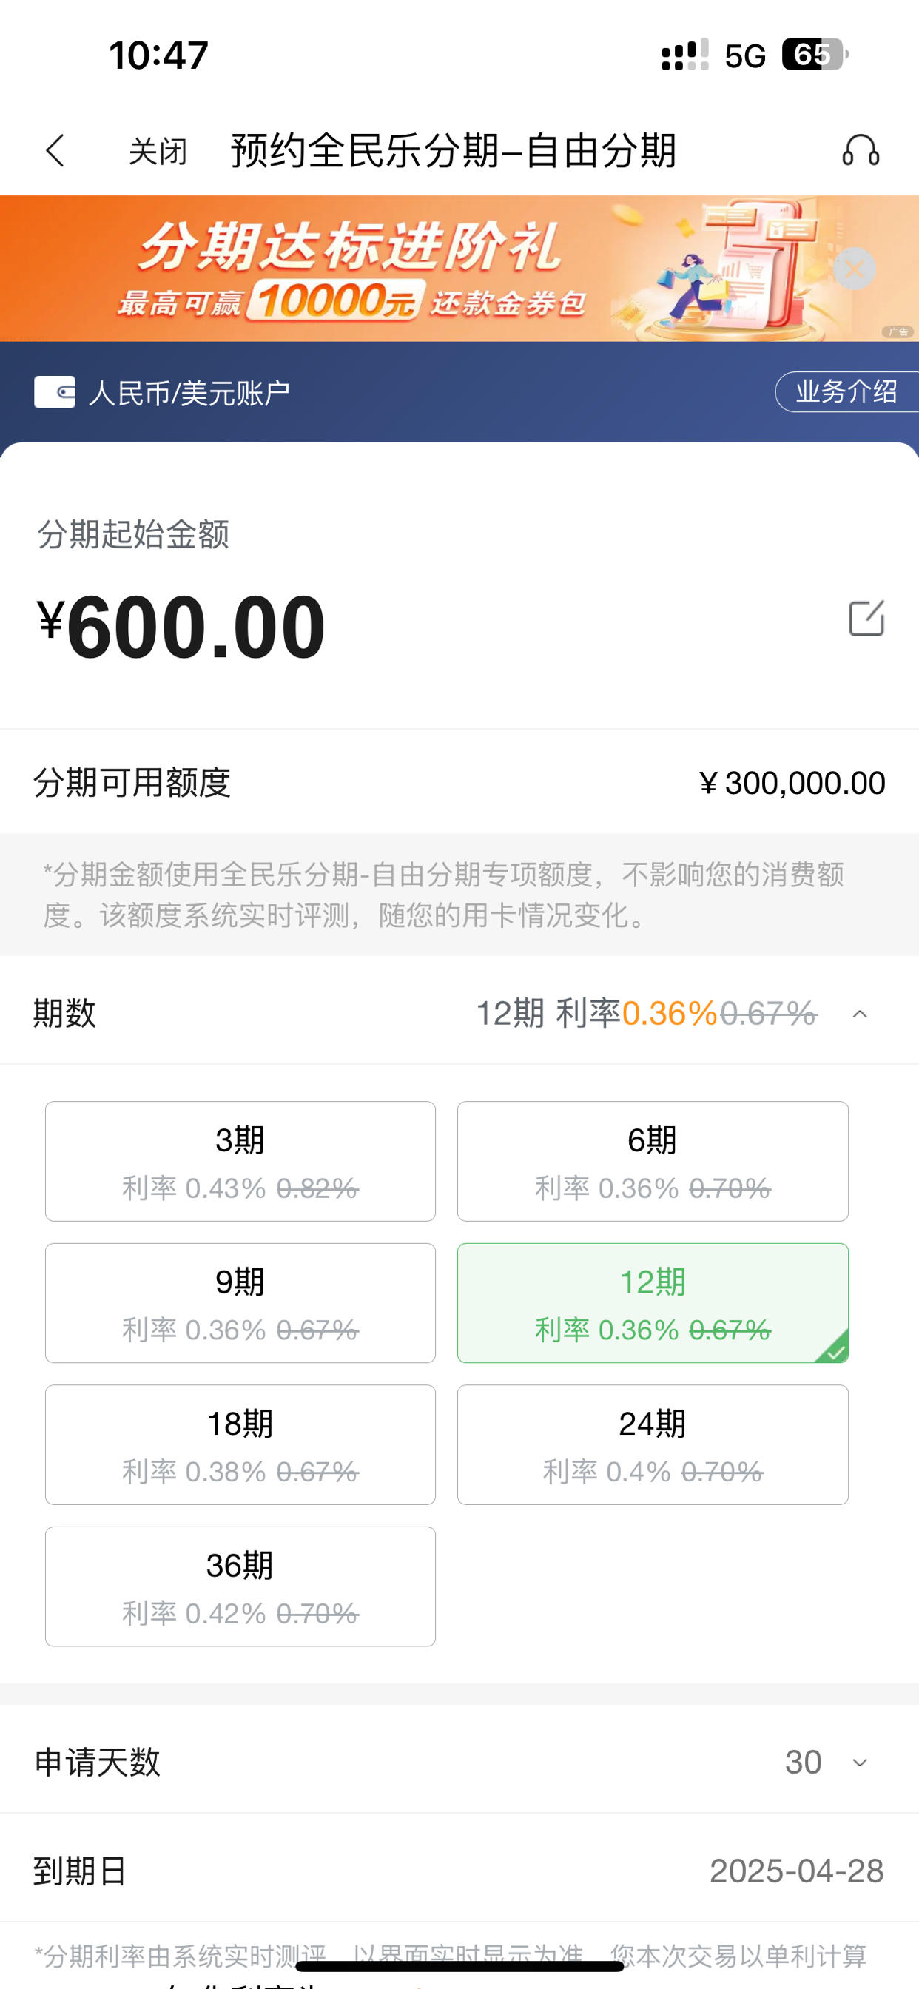Open the 申请天数 dropdown
The image size is (919, 1989).
(x=459, y=1762)
